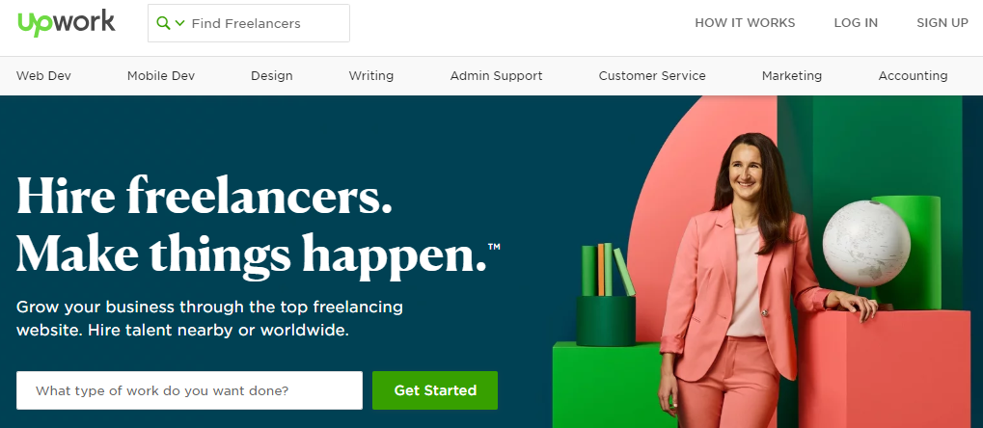Click the green magnifier search icon
The height and width of the screenshot is (428, 983).
pyautogui.click(x=163, y=23)
